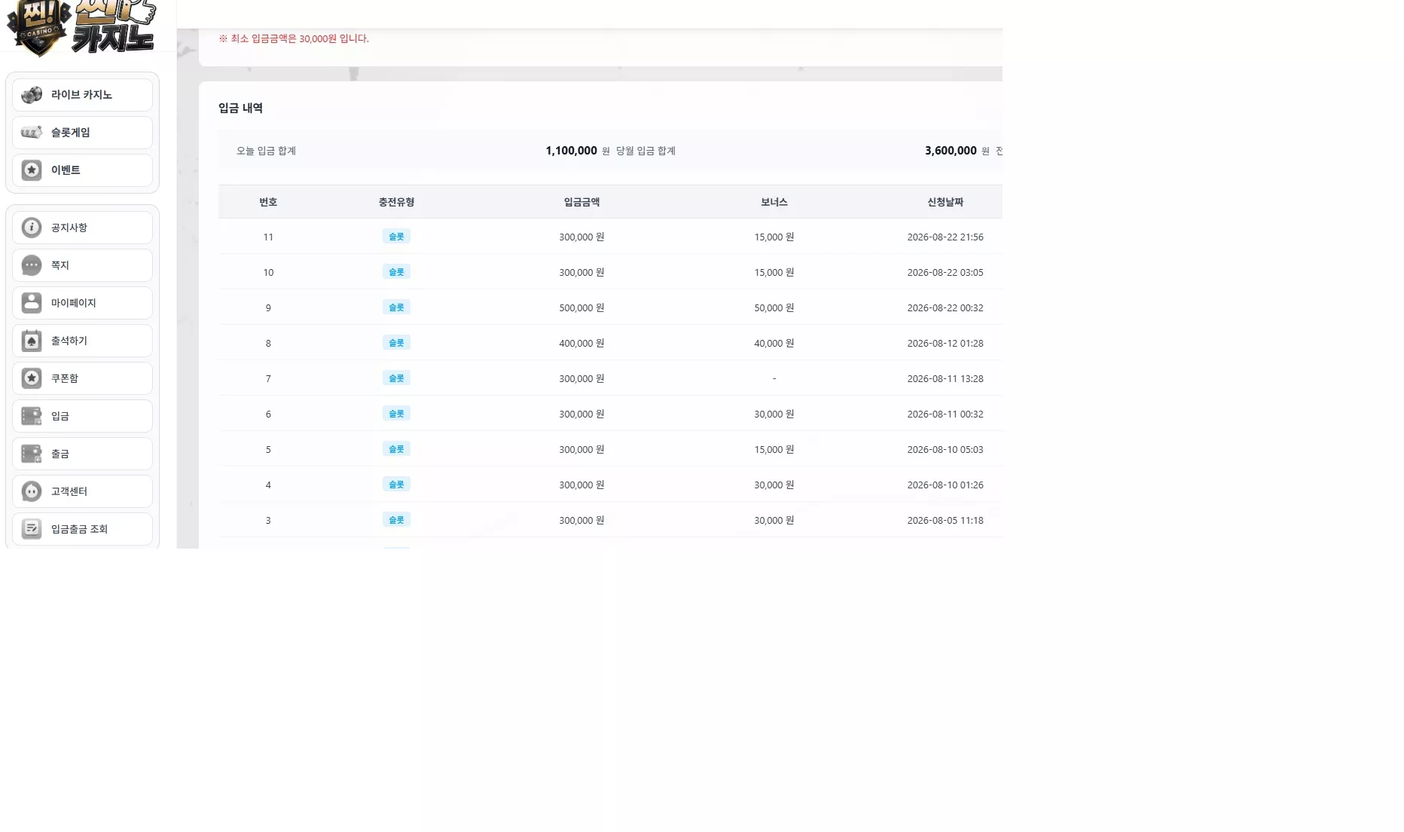Image resolution: width=1404 pixels, height=832 pixels.
Task: Open the 라이브 카지노 menu
Action: click(x=82, y=95)
